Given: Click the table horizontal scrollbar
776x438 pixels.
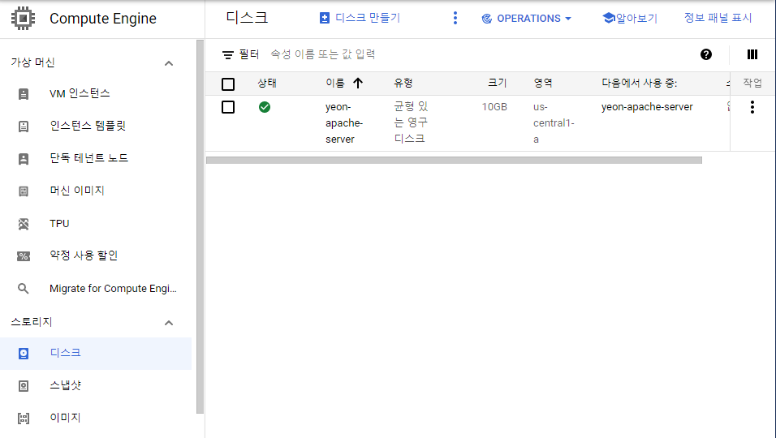Looking at the screenshot, I should (x=454, y=160).
